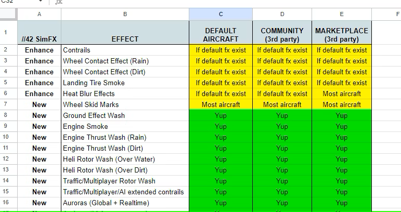
Task: Open the Name Box dropdown arrow
Action: tap(41, 1)
